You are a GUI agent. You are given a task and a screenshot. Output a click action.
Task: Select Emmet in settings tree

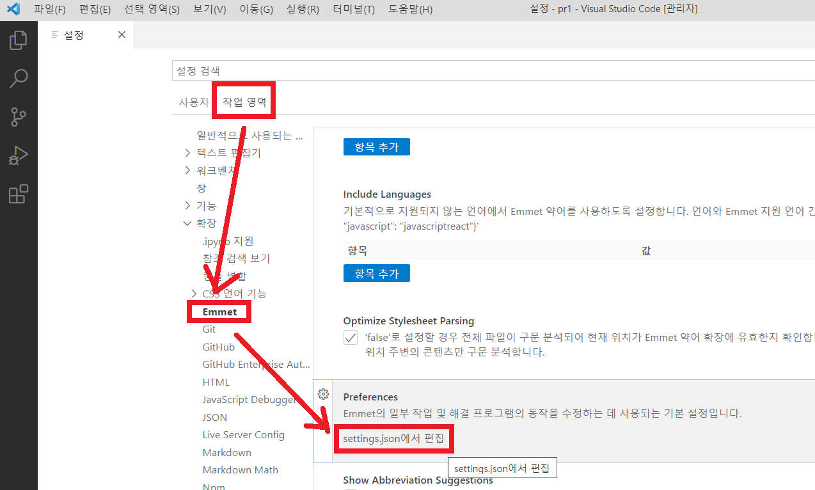[x=219, y=312]
